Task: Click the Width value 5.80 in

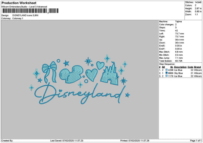Action: pos(198,11)
